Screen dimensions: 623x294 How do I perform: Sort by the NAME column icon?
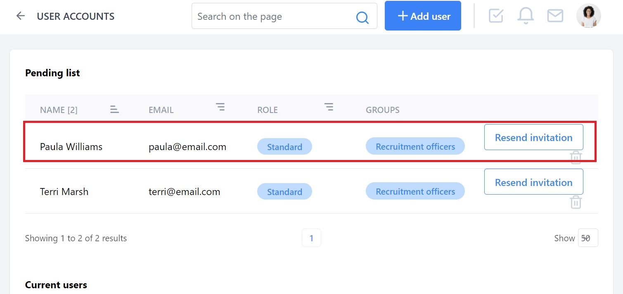point(114,109)
